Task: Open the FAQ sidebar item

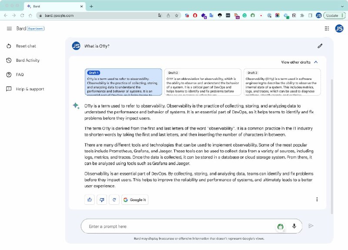Action: pyautogui.click(x=20, y=75)
